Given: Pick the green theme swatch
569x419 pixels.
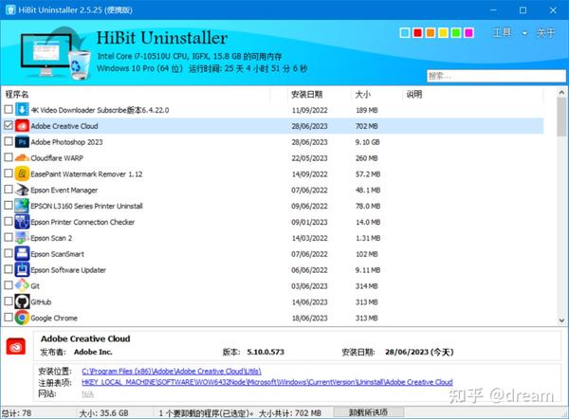Looking at the screenshot, I should coord(456,33).
